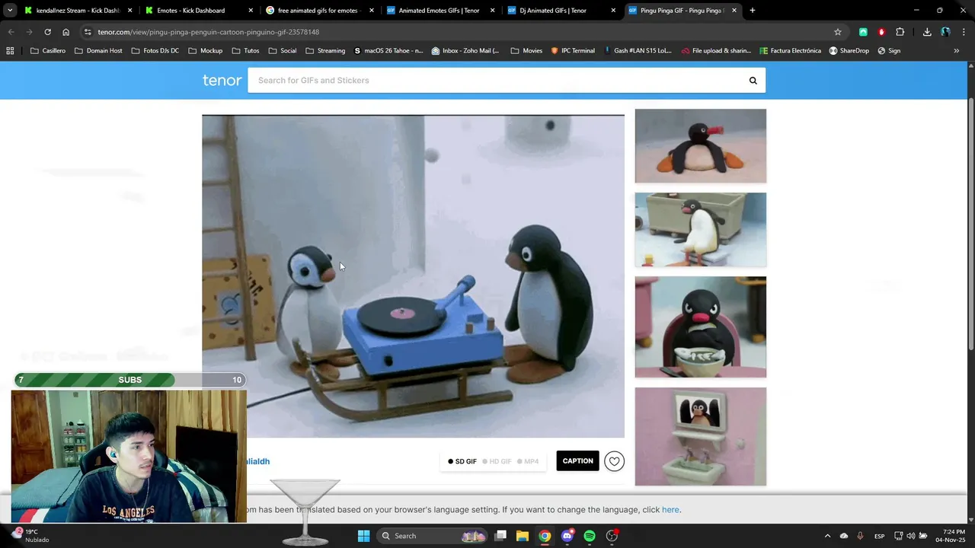This screenshot has height=548, width=975.
Task: Go to the browser home page
Action: pyautogui.click(x=66, y=32)
